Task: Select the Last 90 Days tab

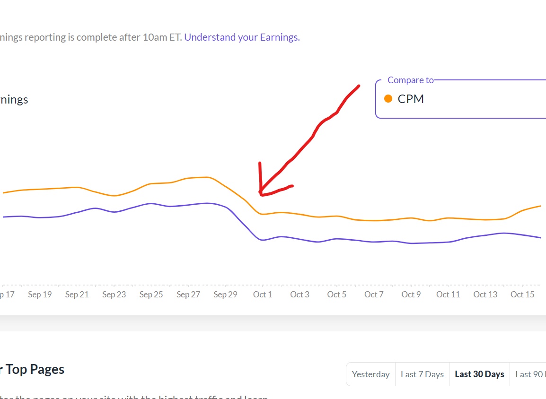Action: point(530,374)
